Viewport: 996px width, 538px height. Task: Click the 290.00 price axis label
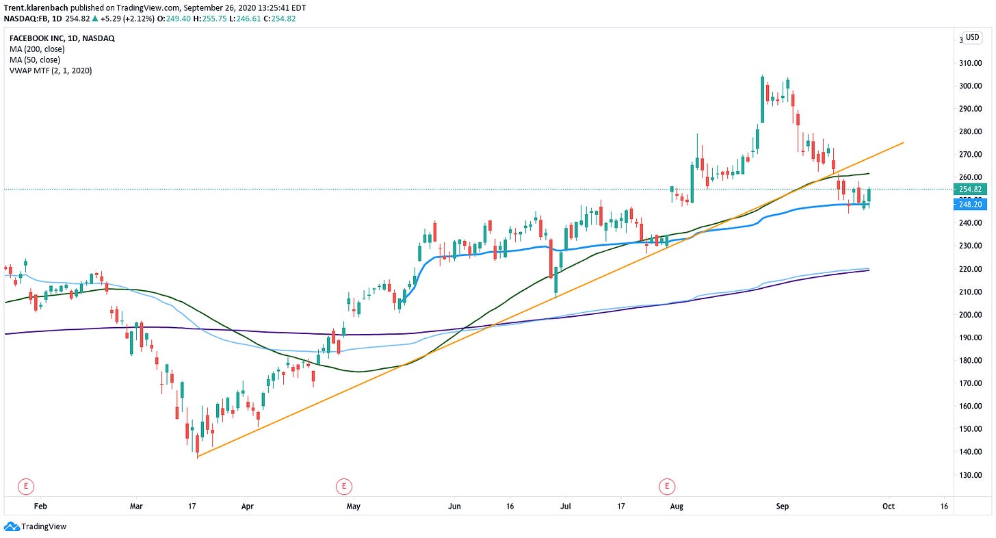point(972,109)
